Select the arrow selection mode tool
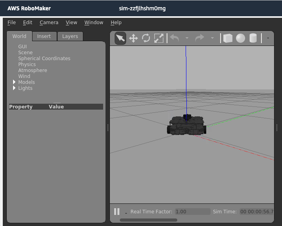The width and height of the screenshot is (282, 226). point(120,38)
